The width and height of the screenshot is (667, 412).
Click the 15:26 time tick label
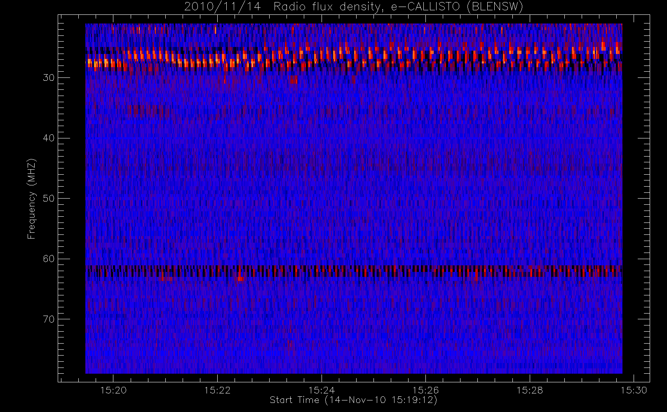(425, 390)
